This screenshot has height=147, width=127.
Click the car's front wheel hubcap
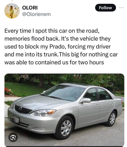click(66, 128)
